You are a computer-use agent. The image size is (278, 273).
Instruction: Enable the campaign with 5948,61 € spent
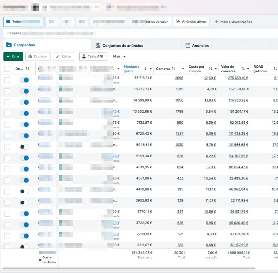(x=24, y=147)
